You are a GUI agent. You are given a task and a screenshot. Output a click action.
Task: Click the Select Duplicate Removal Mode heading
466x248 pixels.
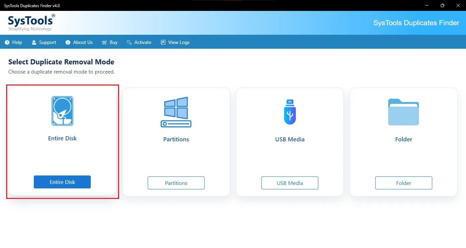click(61, 62)
